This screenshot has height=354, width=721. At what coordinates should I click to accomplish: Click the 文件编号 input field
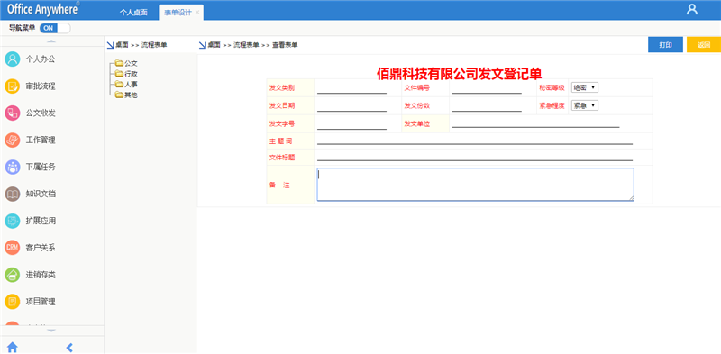[487, 89]
